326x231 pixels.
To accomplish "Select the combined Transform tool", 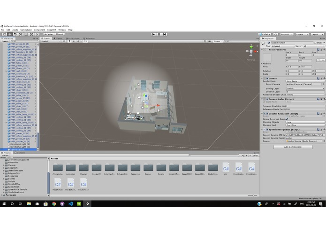I will (x=31, y=34).
